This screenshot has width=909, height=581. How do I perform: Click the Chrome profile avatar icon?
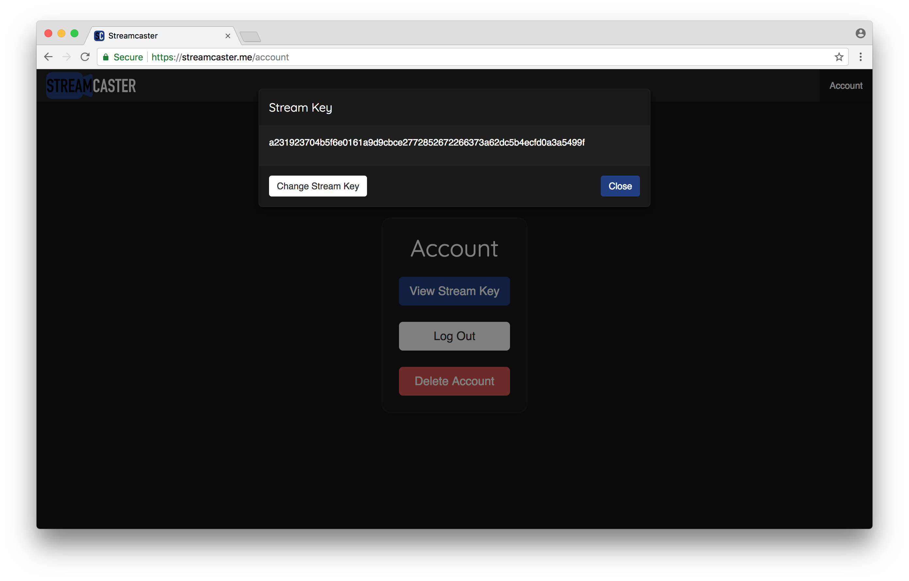pyautogui.click(x=860, y=34)
